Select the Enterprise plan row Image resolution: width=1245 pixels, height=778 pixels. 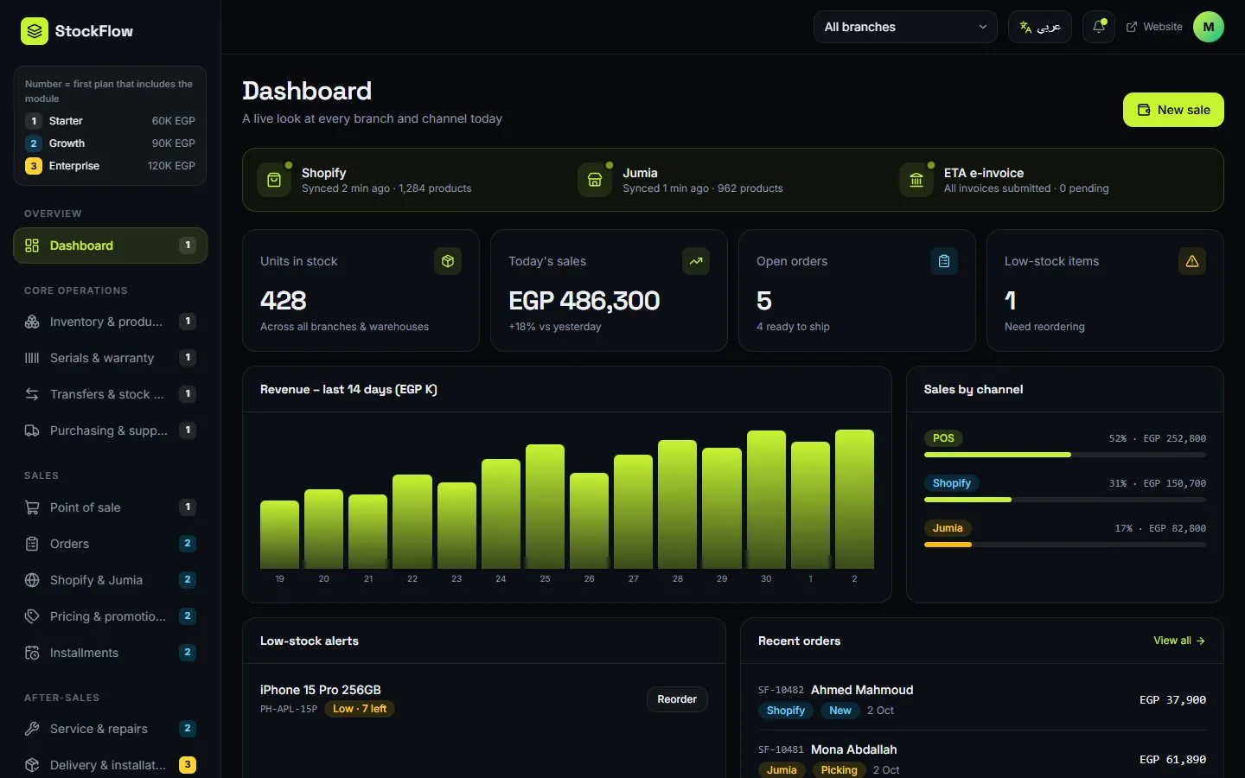click(110, 166)
